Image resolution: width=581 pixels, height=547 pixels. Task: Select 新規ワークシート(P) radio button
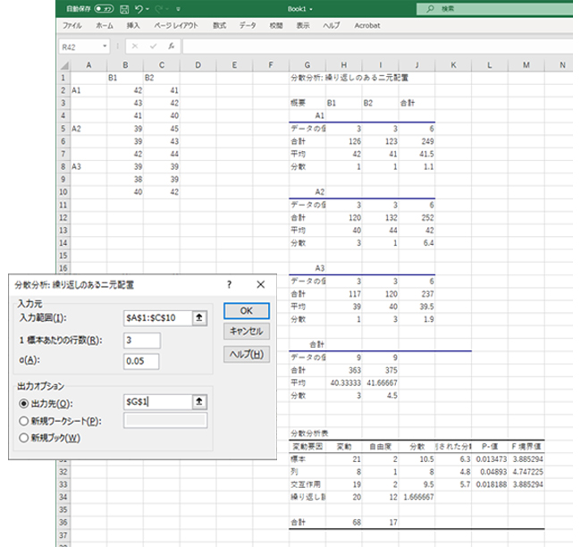click(24, 421)
